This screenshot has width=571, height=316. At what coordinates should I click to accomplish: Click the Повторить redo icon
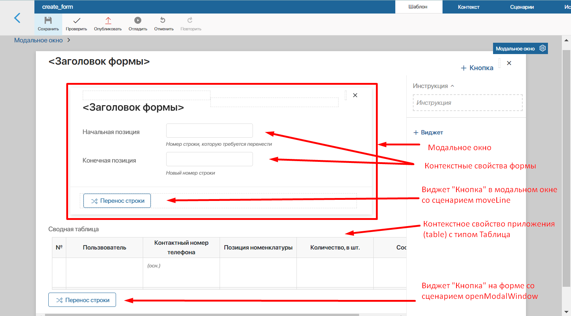pos(190,20)
